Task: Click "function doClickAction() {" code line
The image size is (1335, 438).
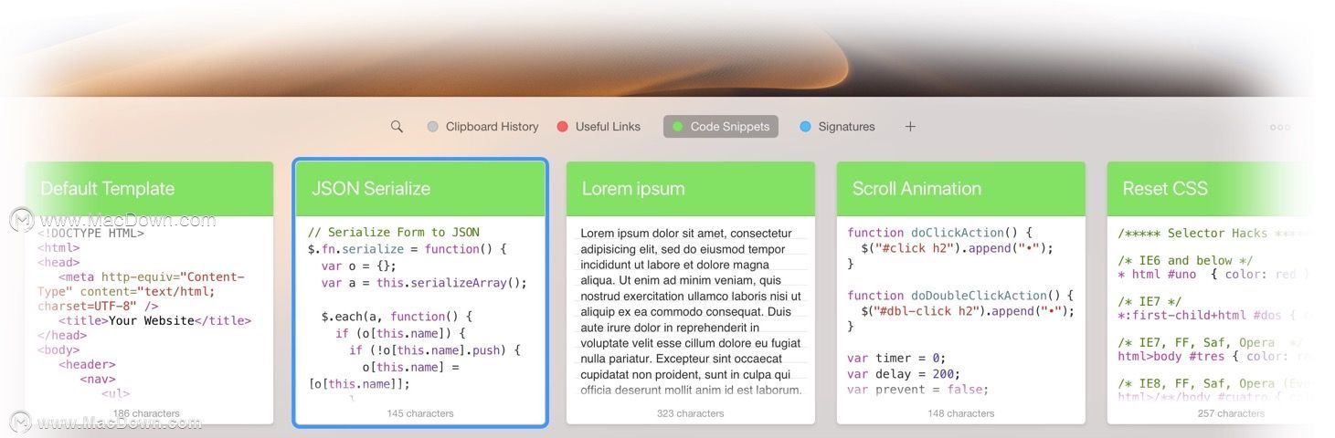Action: tap(939, 233)
